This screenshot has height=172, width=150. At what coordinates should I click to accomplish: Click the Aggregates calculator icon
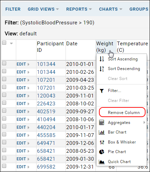(102, 123)
